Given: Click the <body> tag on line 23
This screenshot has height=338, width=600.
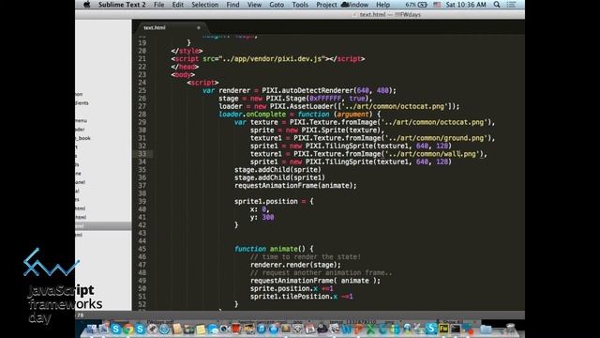Looking at the screenshot, I should 183,75.
